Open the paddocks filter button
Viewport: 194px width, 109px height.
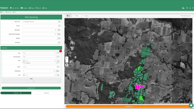[186, 16]
